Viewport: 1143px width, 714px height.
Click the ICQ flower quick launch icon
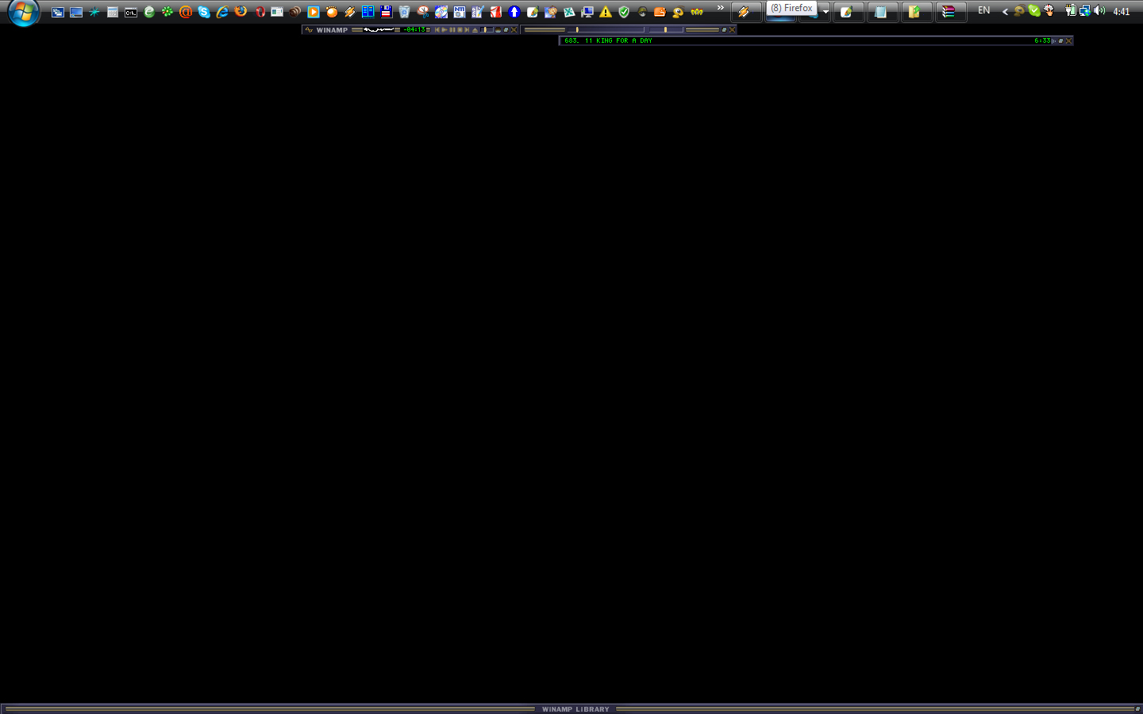coord(167,12)
